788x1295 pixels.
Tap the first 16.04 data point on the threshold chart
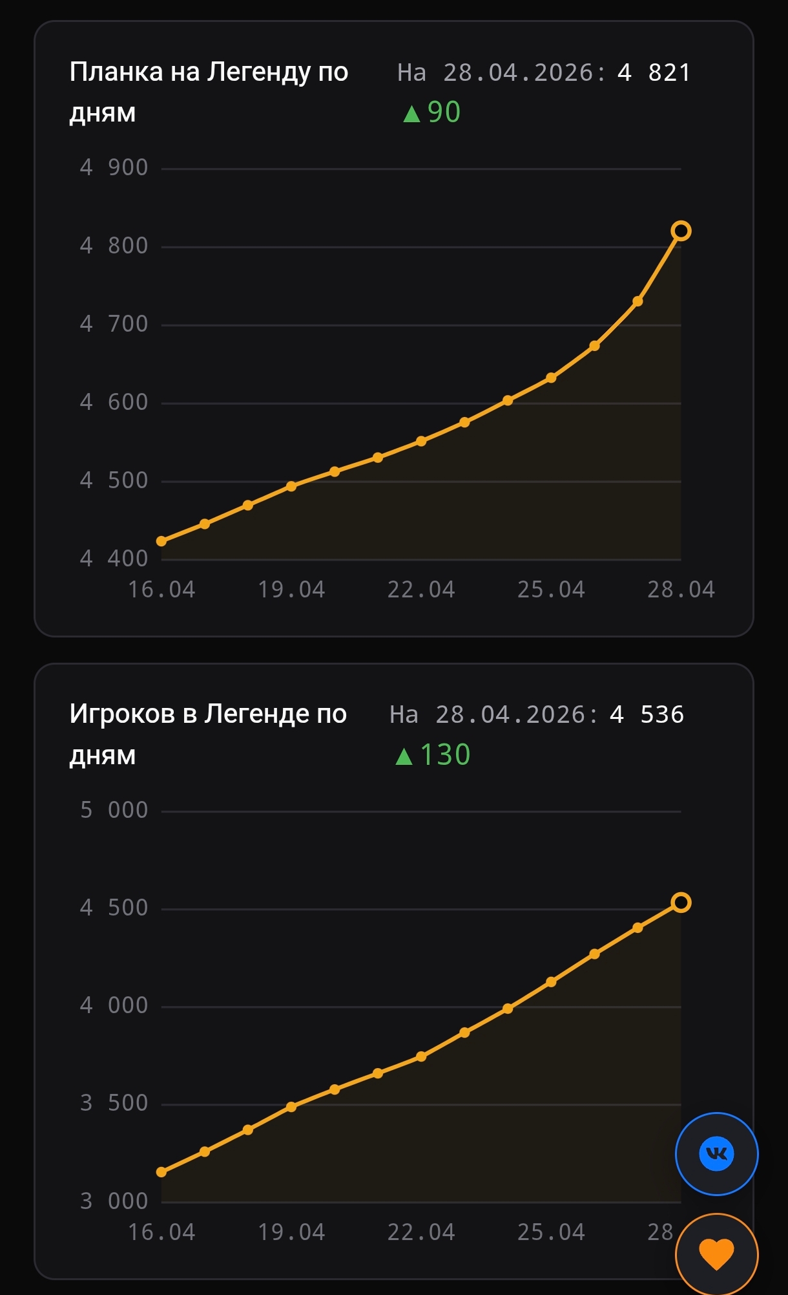point(161,541)
